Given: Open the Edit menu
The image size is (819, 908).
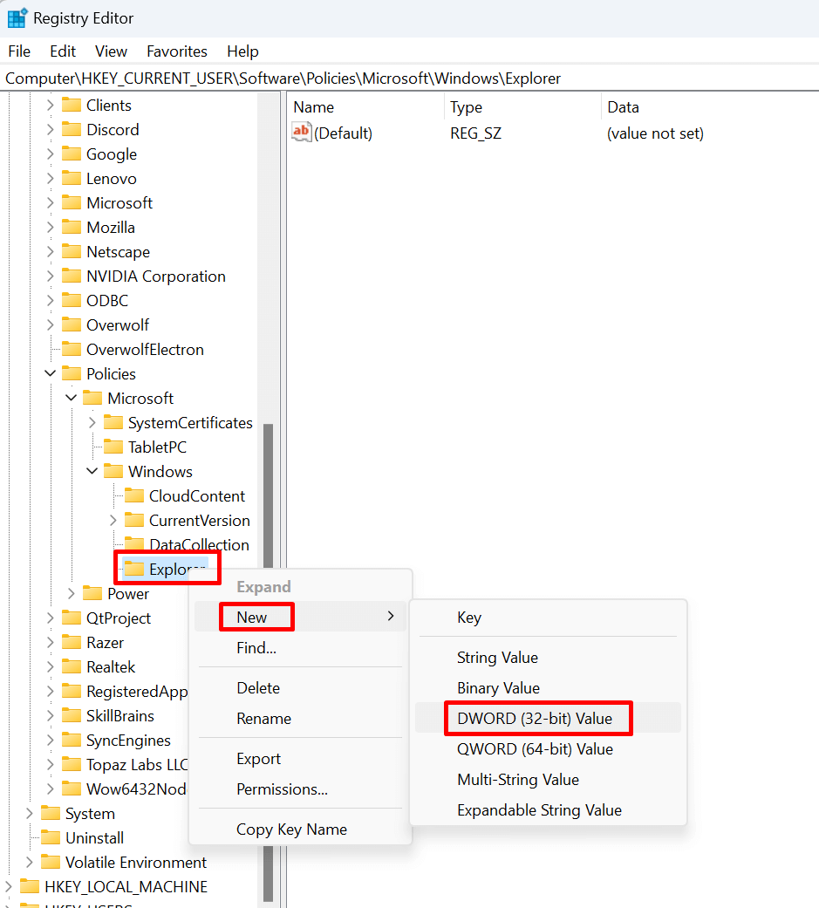Looking at the screenshot, I should point(63,51).
